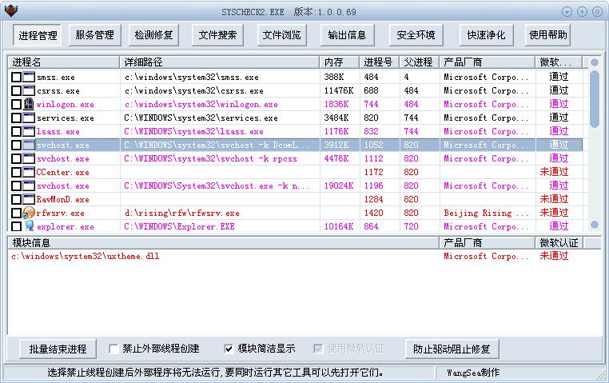609x383 pixels.
Task: Tick the checkbox for explorer.exe
Action: (x=16, y=226)
